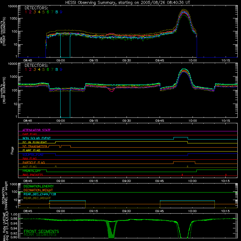Image resolution: width=241 pixels, height=241 pixels.
Task: Select detector 2 label in front segments legend
Action: click(30, 12)
